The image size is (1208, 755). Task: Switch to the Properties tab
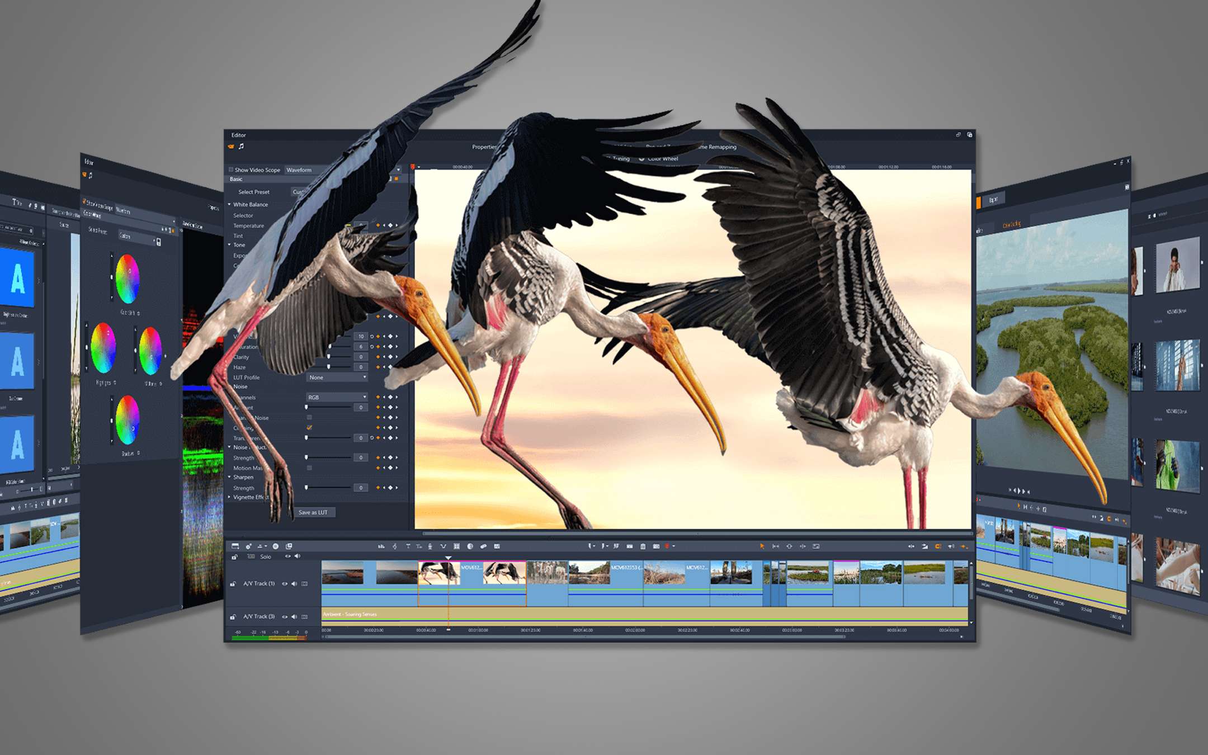pos(482,147)
